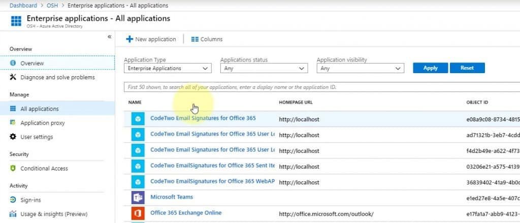Click the plus icon for New application
The image size is (520, 223).
129,39
